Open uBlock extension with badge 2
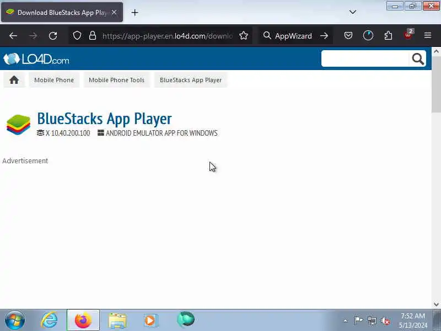Image resolution: width=441 pixels, height=331 pixels. coord(408,34)
